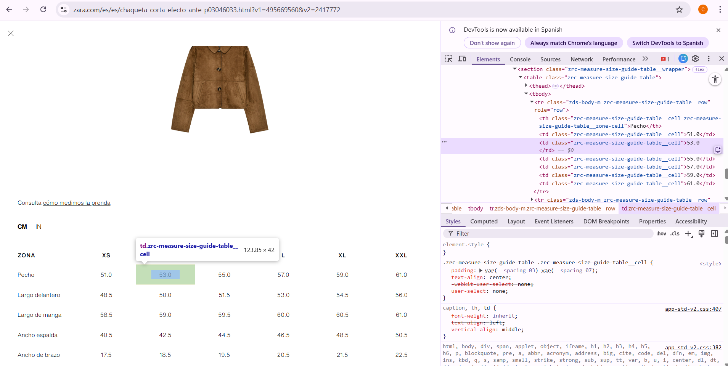The width and height of the screenshot is (728, 366).
Task: Expand the padding shorthand property triangle
Action: tap(481, 270)
